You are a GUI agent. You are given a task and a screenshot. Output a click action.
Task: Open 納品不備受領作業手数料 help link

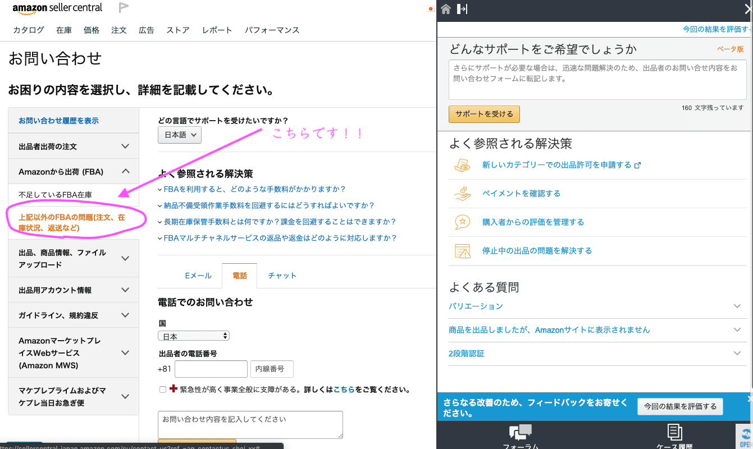point(269,205)
